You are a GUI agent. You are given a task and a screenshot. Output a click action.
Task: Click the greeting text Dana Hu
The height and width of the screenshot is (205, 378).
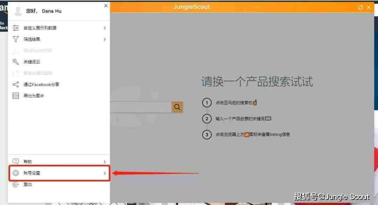click(51, 11)
